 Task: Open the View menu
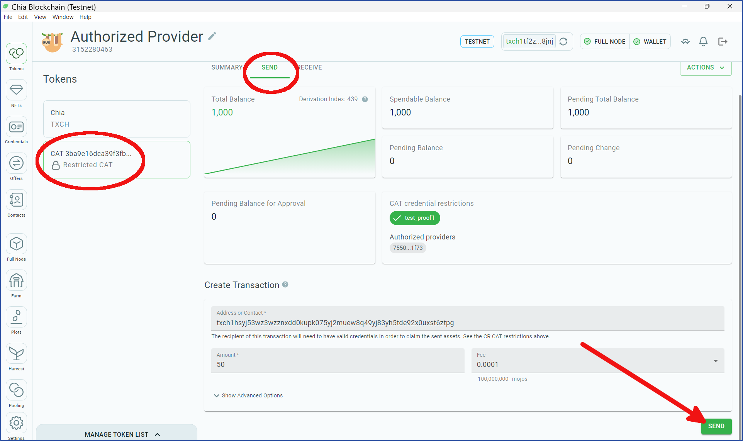point(40,17)
